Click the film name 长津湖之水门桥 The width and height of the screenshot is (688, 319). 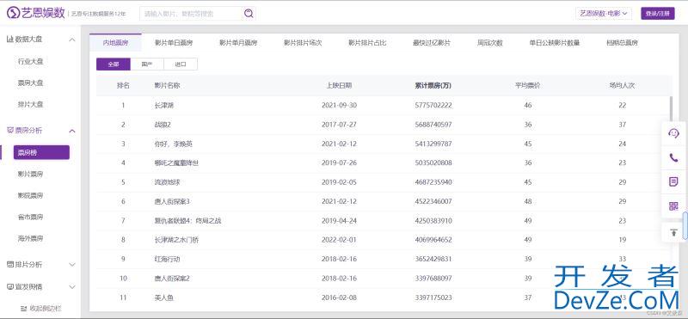(176, 240)
